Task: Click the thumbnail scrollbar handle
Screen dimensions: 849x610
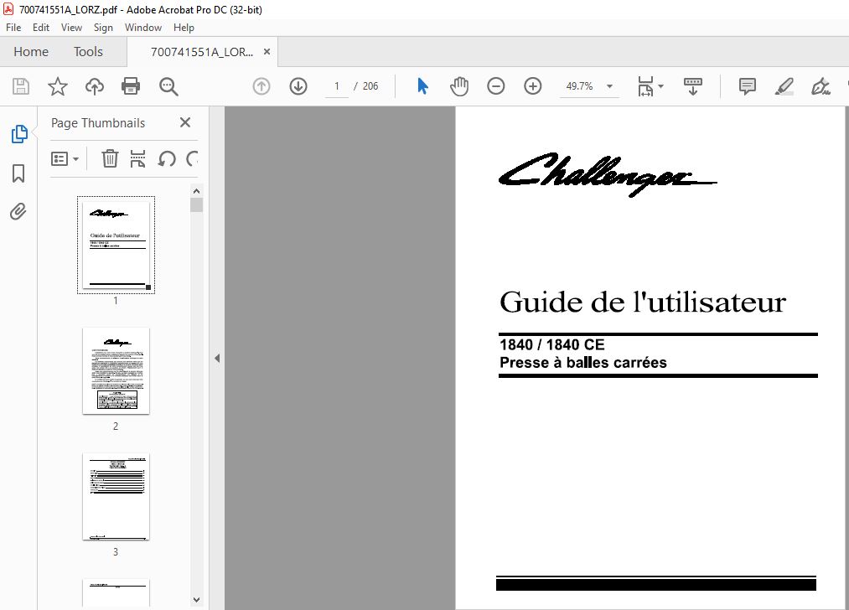Action: (197, 204)
